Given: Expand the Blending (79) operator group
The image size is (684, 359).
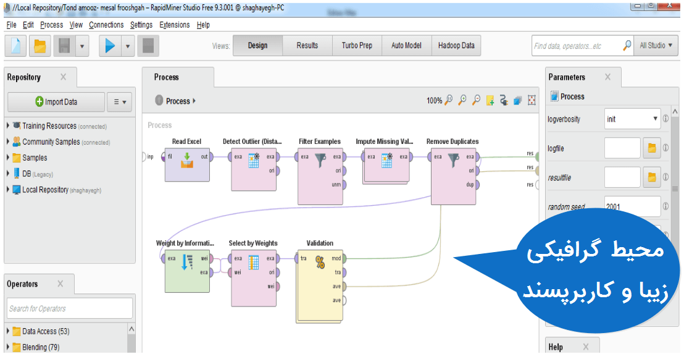Looking at the screenshot, I should [x=8, y=347].
